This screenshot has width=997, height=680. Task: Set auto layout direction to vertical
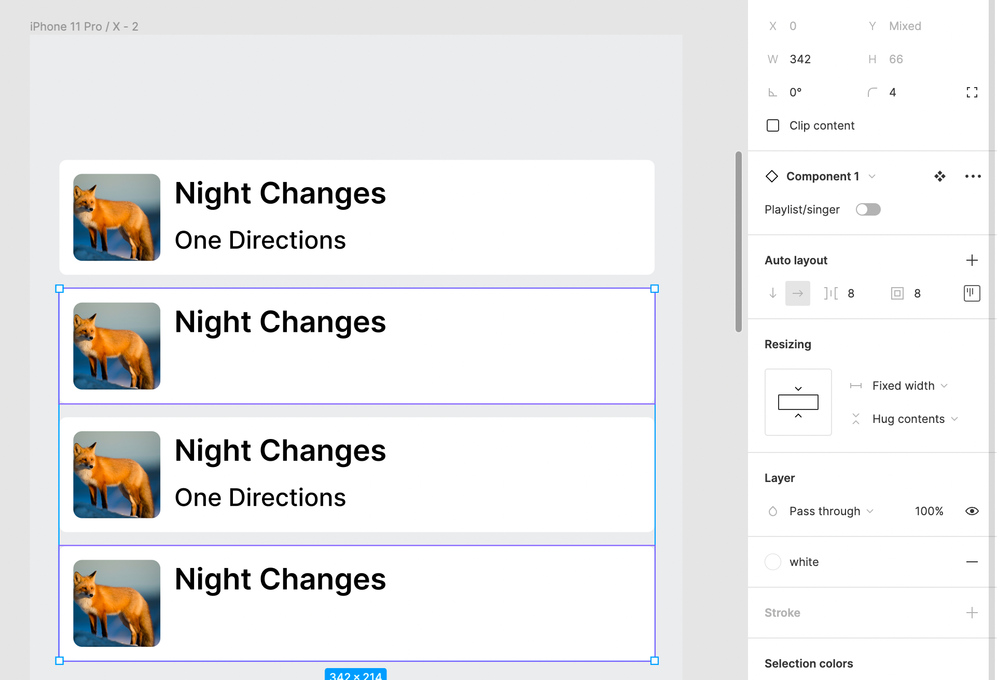tap(773, 293)
